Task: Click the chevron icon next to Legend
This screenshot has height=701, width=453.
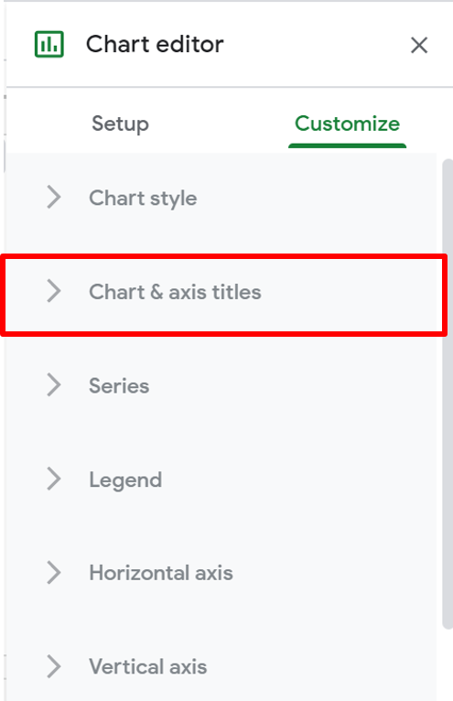Action: click(x=54, y=479)
